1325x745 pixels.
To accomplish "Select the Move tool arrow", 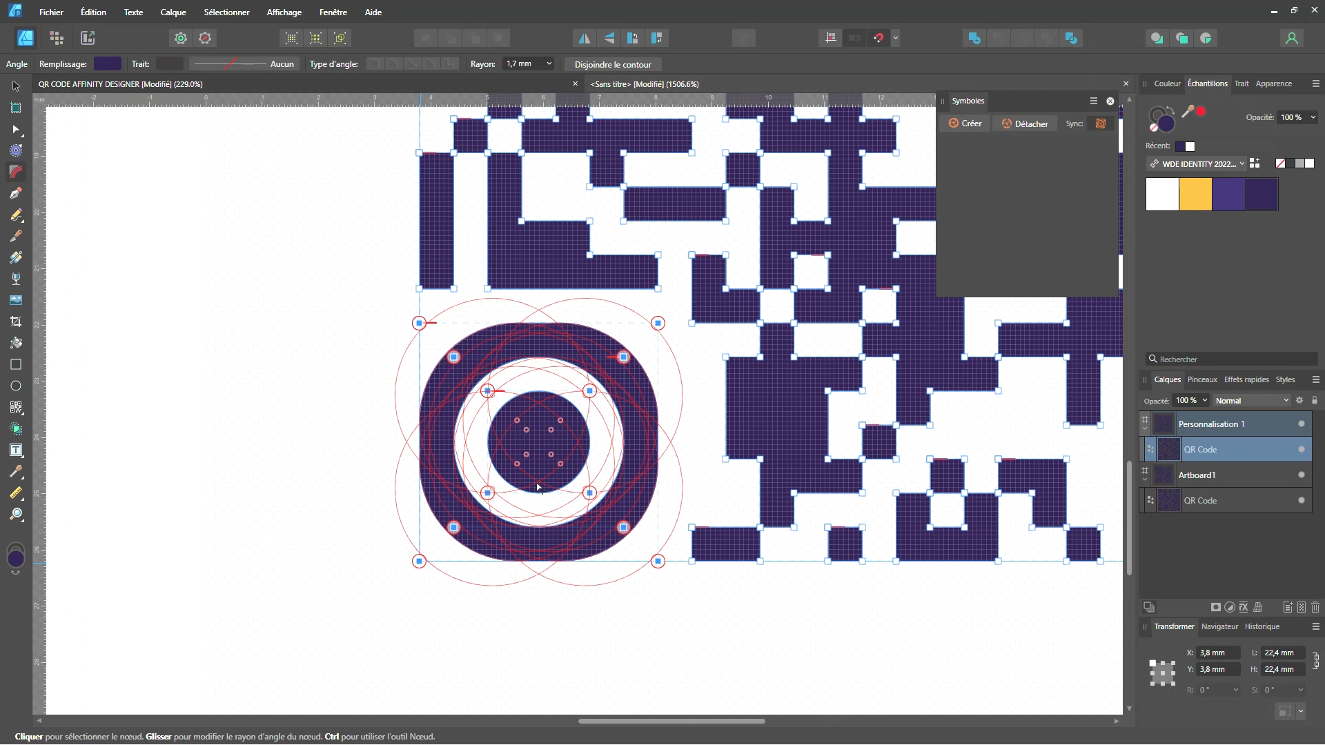I will (x=16, y=86).
